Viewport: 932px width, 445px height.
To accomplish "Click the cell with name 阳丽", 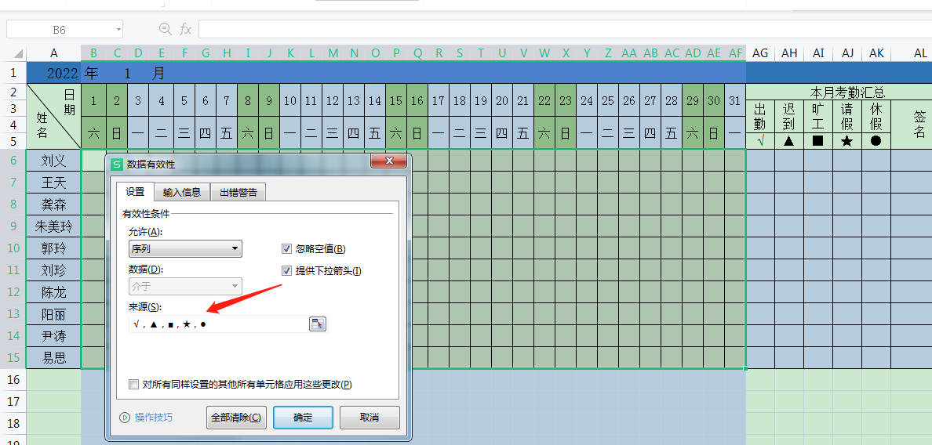I will tap(54, 314).
